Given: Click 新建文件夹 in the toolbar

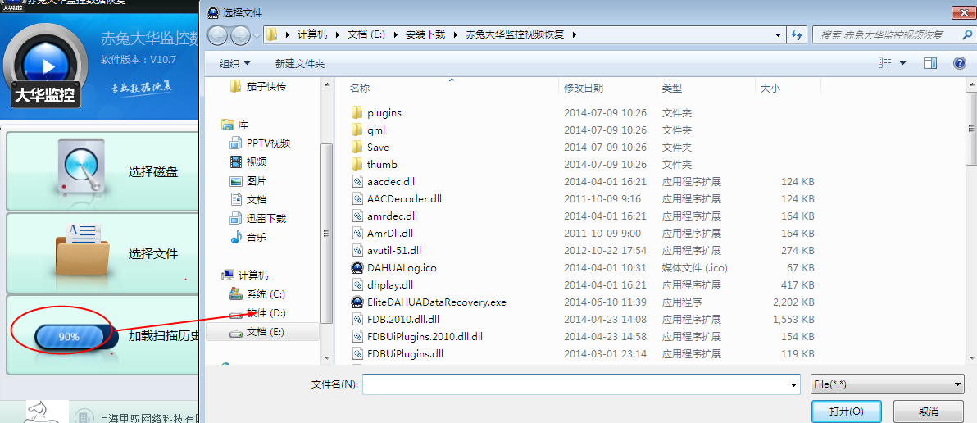Looking at the screenshot, I should (300, 64).
